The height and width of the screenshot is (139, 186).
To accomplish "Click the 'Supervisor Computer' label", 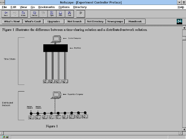I will point(75,94).
